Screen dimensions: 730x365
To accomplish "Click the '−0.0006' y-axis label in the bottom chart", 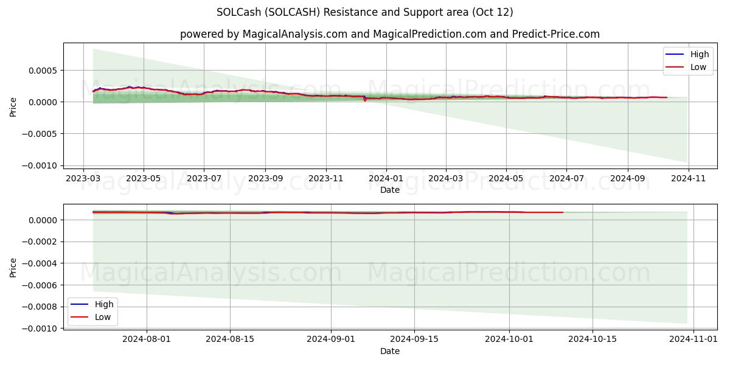I will tap(41, 285).
